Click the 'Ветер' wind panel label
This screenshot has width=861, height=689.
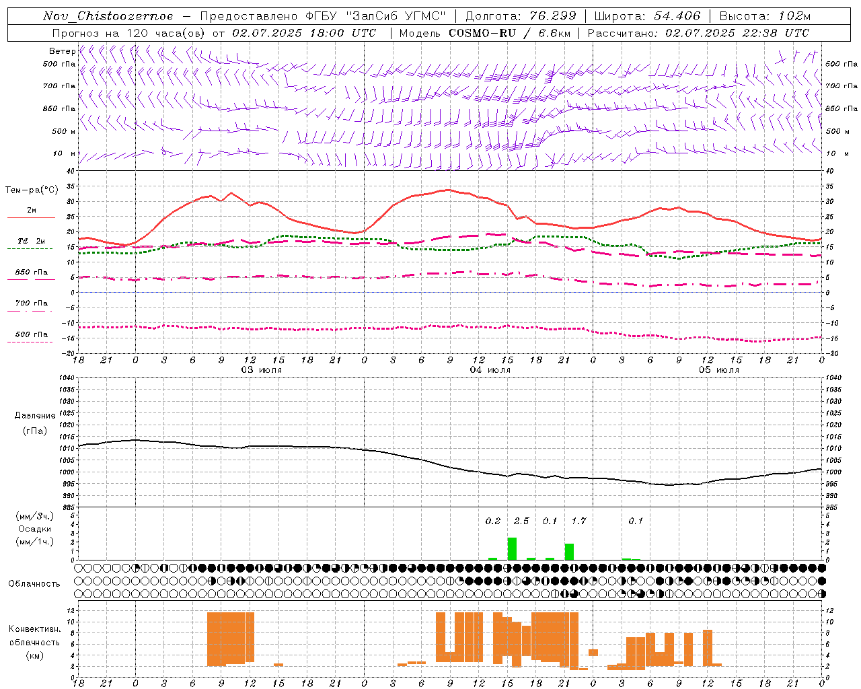coord(62,51)
